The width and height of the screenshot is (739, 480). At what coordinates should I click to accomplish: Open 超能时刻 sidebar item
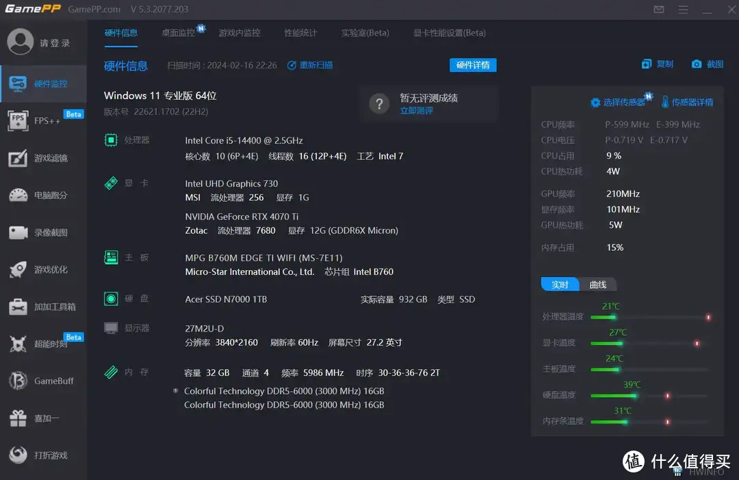click(x=43, y=344)
